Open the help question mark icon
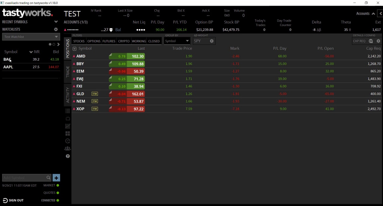This screenshot has height=206, width=383. (68, 156)
